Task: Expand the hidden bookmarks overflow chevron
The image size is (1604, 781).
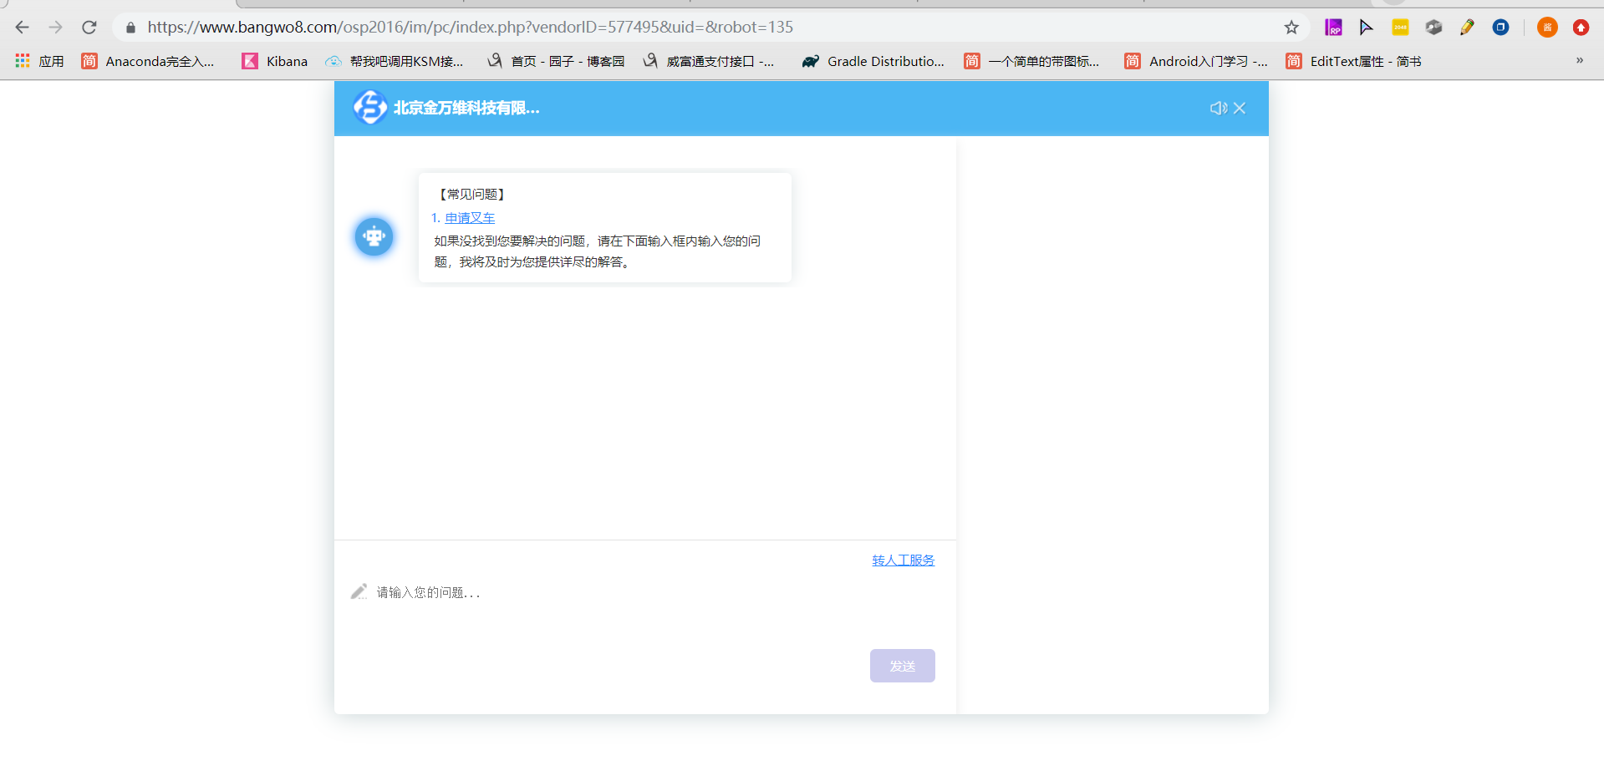Action: [1579, 61]
